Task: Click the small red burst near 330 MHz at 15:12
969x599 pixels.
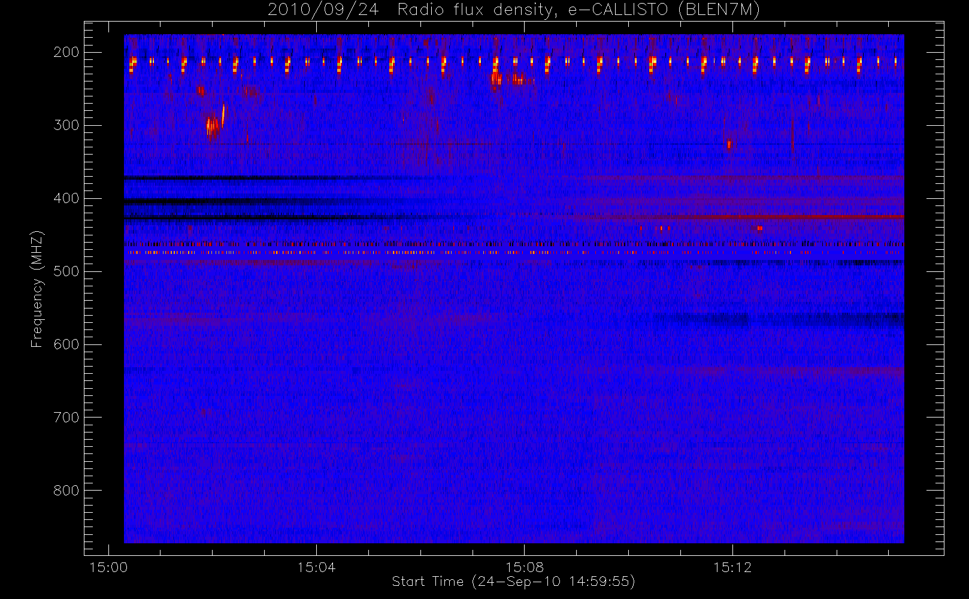Action: [x=729, y=144]
